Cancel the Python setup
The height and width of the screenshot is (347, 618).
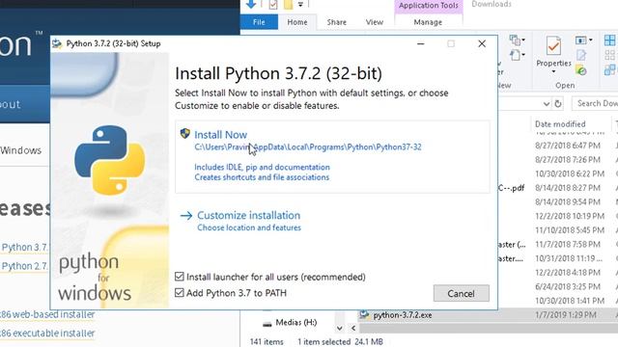point(462,293)
